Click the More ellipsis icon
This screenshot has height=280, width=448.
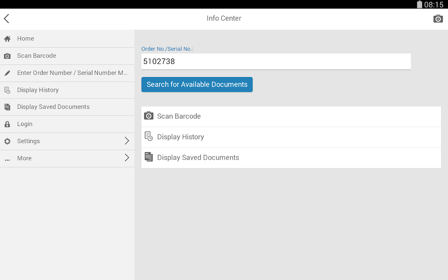pos(7,160)
